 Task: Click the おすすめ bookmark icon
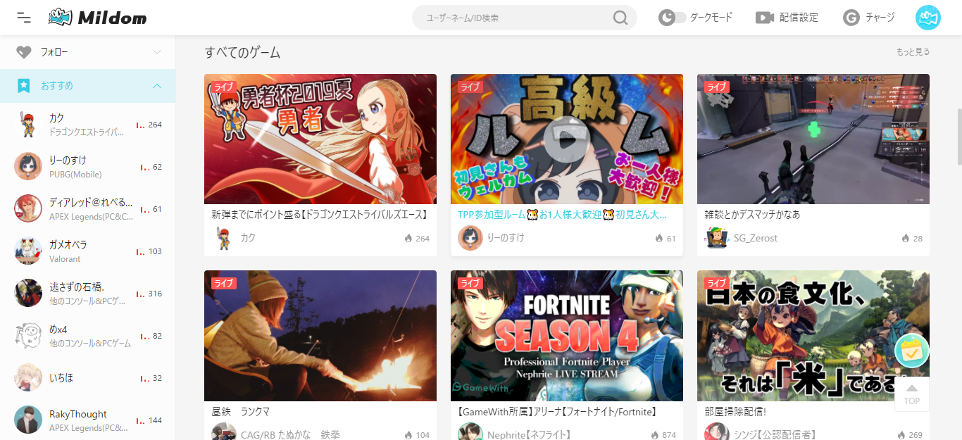click(x=24, y=86)
